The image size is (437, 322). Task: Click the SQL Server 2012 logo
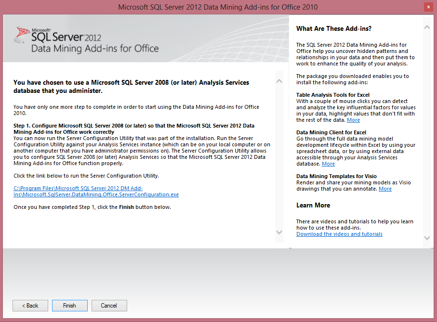pos(86,39)
